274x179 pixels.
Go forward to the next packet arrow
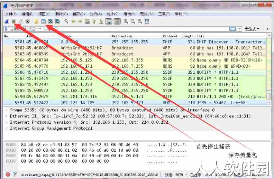80,22
